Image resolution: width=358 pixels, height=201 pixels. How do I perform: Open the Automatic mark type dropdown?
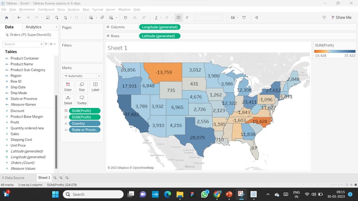[x=82, y=76]
